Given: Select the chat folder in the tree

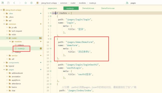Looking at the screenshot, I should 13,91.
